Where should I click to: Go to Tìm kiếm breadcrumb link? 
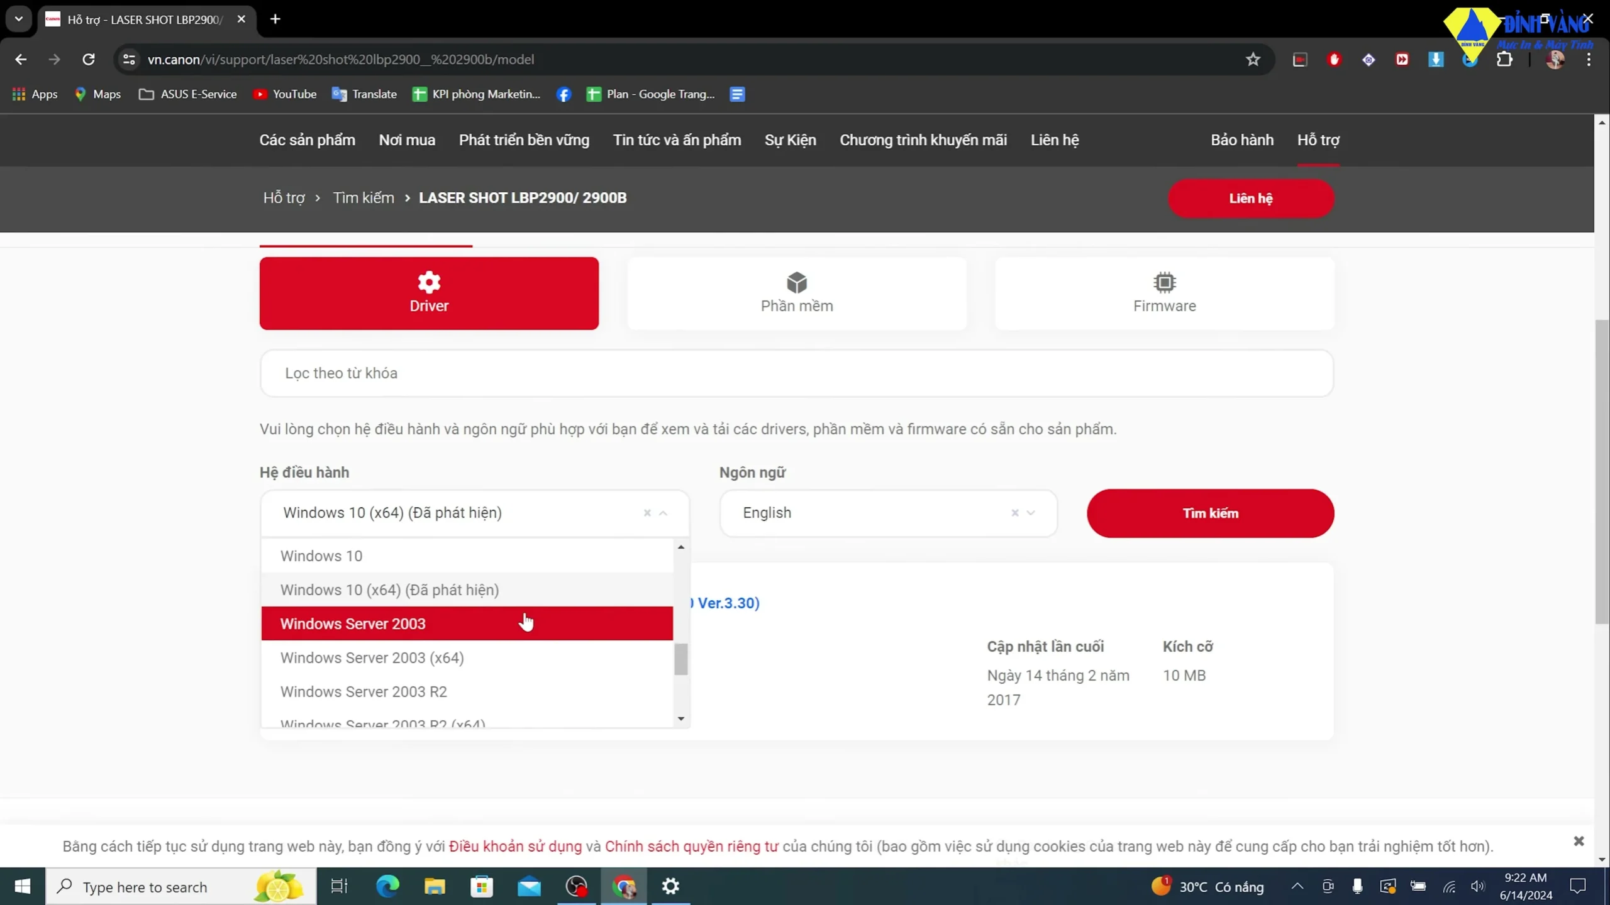pyautogui.click(x=364, y=198)
